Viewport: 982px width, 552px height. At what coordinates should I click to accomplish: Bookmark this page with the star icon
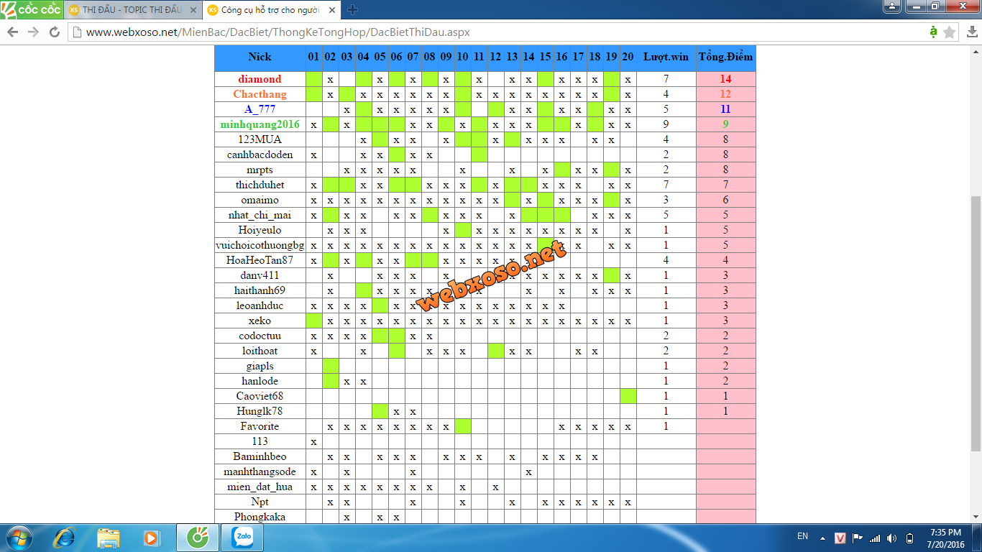(x=950, y=32)
